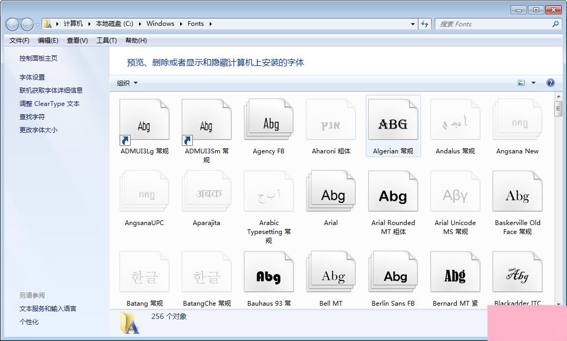The height and width of the screenshot is (341, 567).
Task: Select the Algerian 常规 font icon
Action: click(x=393, y=120)
